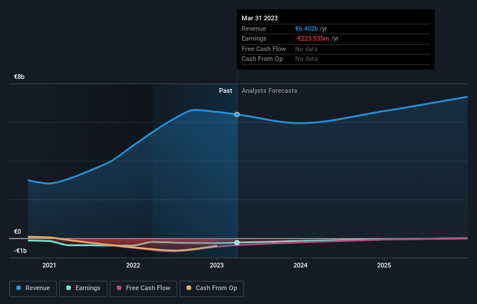The image size is (477, 304).
Task: Click the Analysts Forecasts label
Action: 269,91
